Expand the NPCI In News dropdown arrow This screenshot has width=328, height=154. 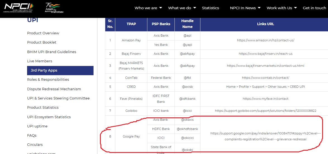point(259,8)
